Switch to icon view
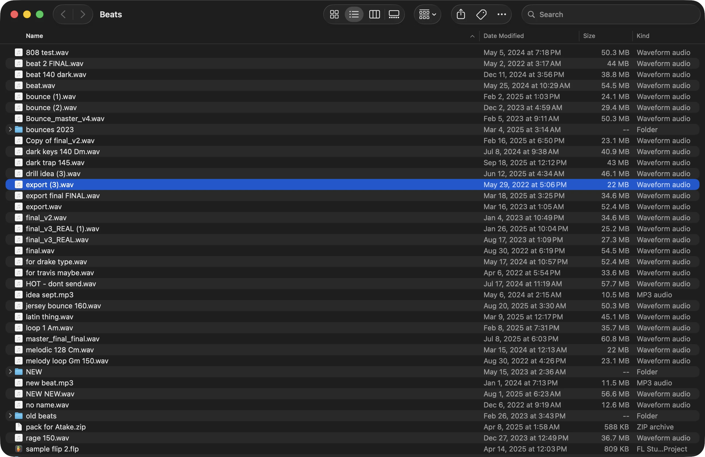This screenshot has width=705, height=457. [334, 14]
